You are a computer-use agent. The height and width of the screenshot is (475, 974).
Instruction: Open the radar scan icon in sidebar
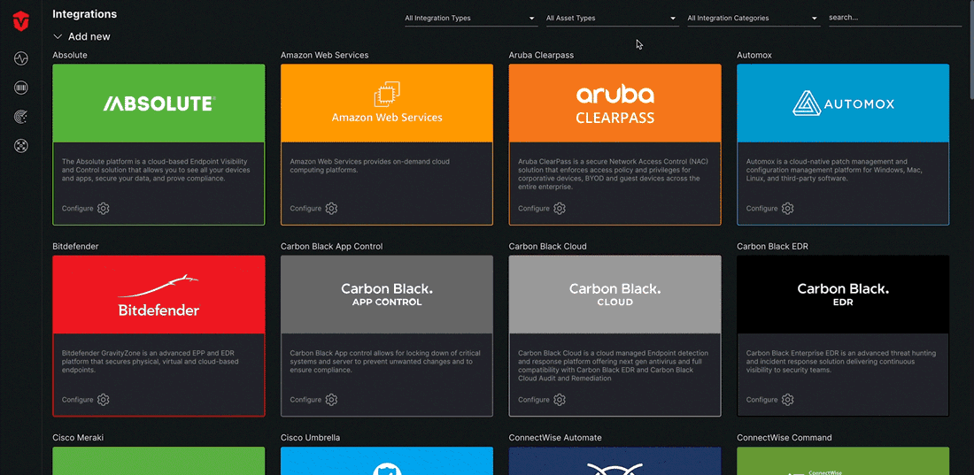coord(21,117)
